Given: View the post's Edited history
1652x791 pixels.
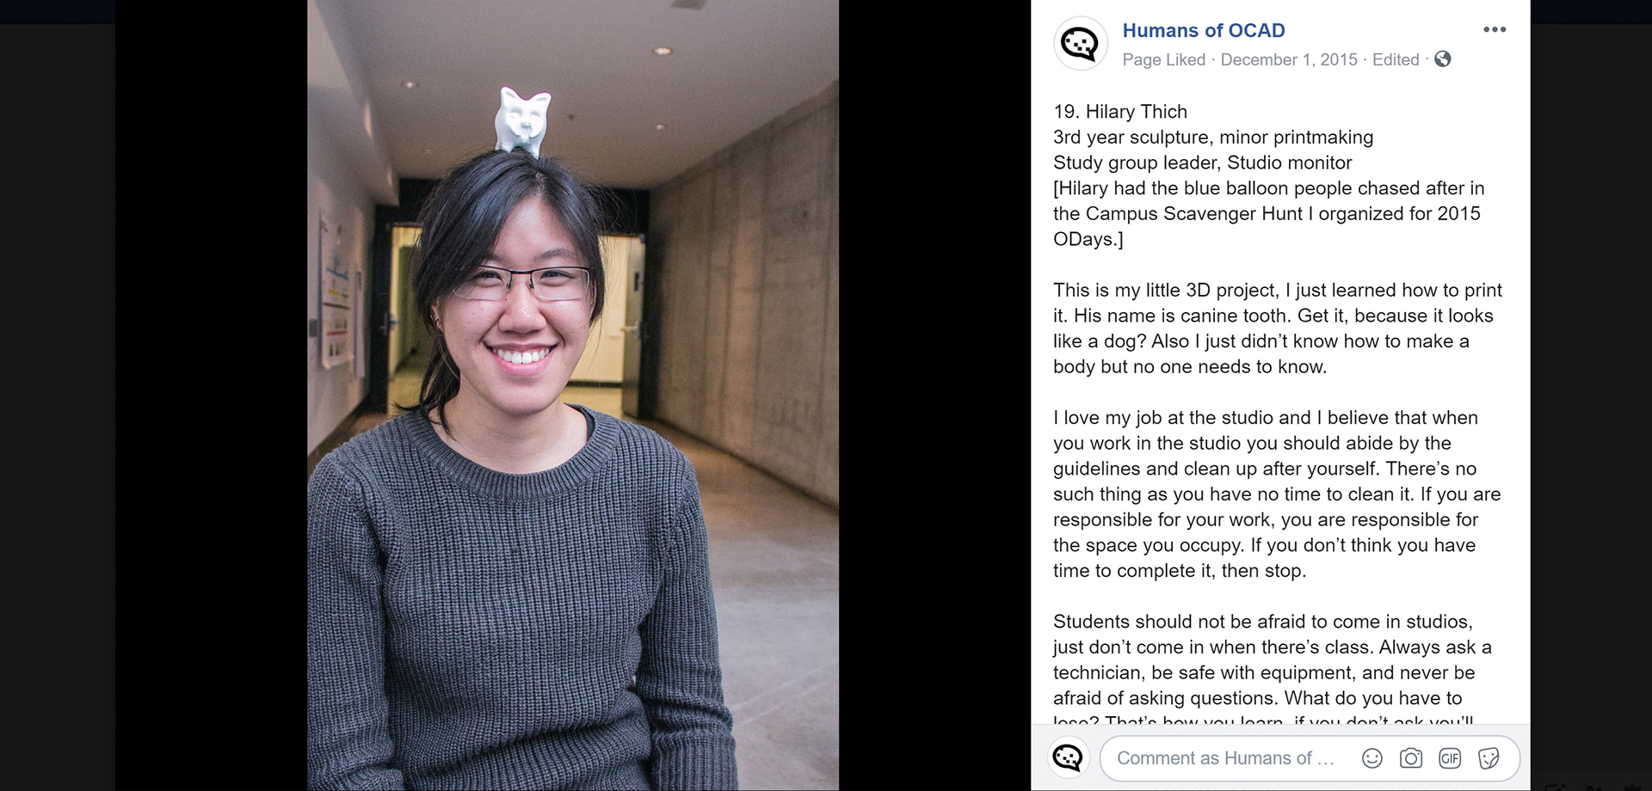Looking at the screenshot, I should click(x=1396, y=59).
